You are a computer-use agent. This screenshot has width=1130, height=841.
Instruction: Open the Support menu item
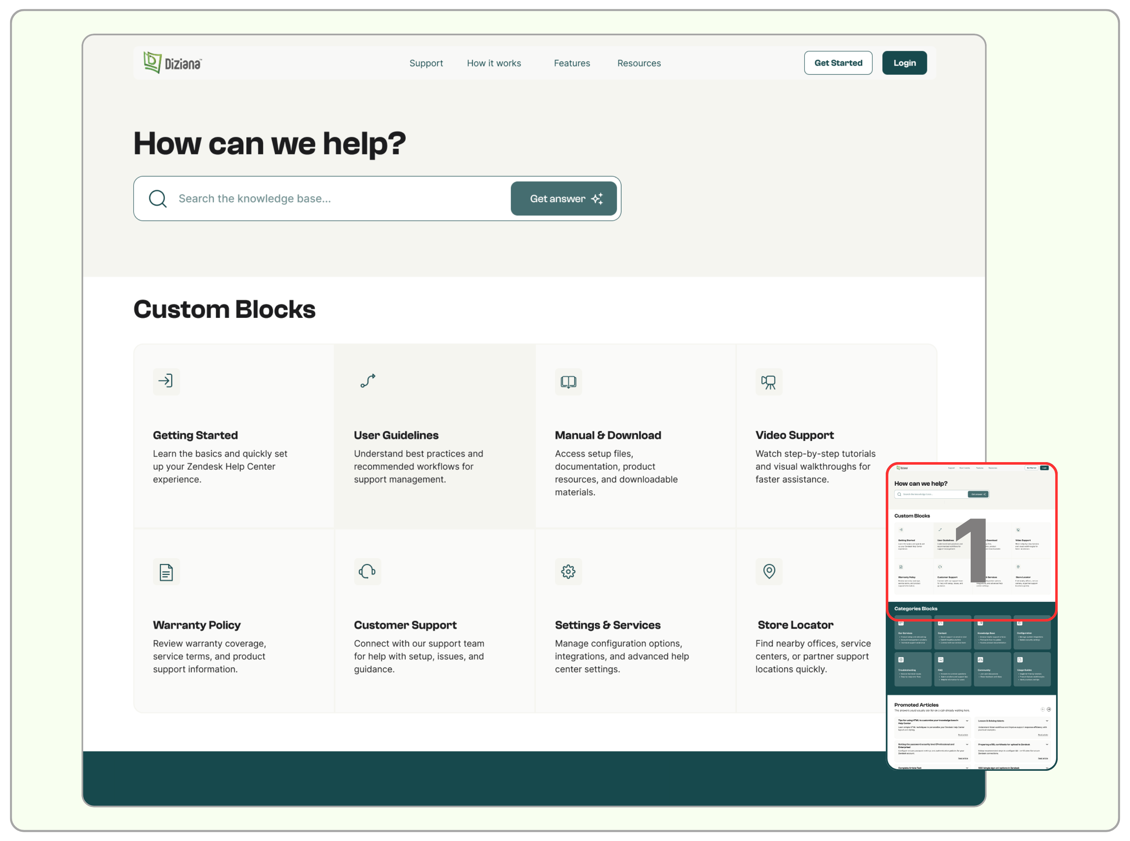[426, 63]
